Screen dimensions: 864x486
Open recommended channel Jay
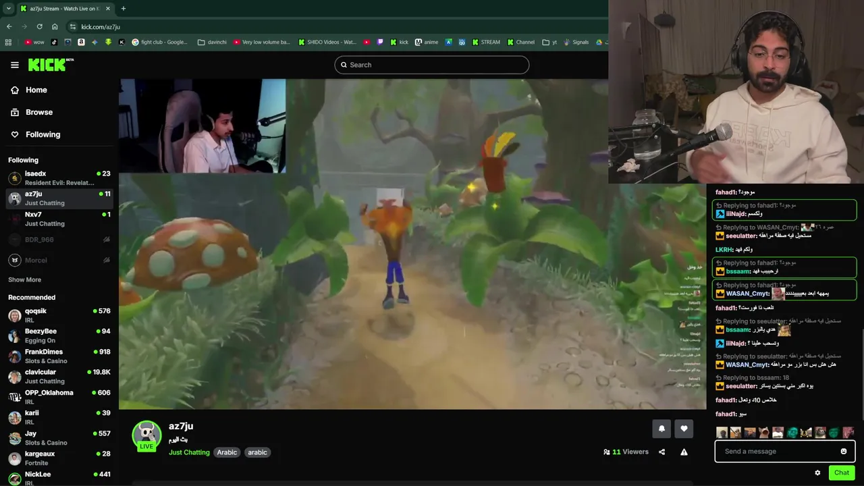click(59, 437)
